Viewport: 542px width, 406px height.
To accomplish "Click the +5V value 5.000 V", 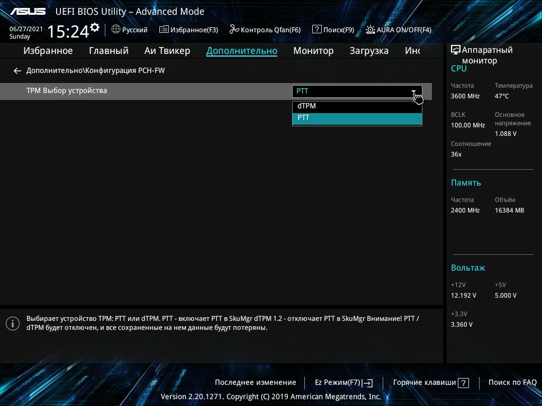I will coord(505,296).
